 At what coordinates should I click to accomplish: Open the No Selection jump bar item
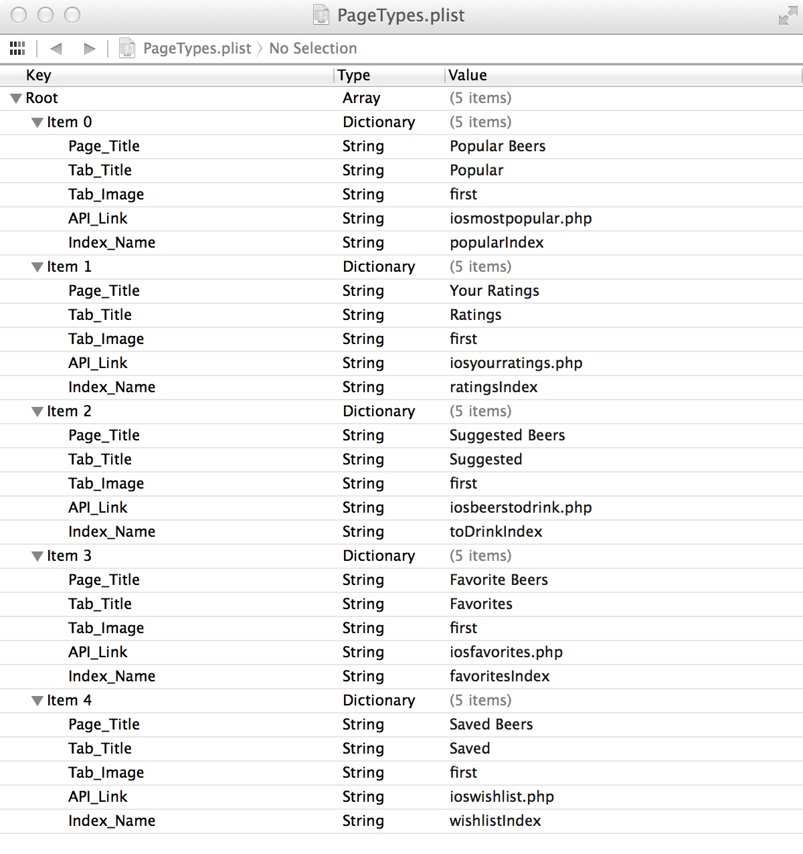pos(313,48)
